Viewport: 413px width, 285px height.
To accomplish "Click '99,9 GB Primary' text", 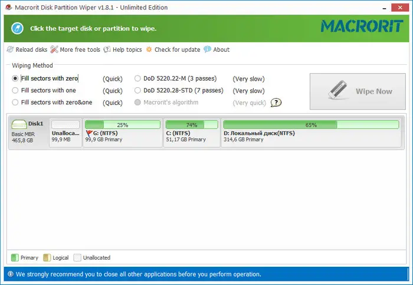I will tap(104, 140).
